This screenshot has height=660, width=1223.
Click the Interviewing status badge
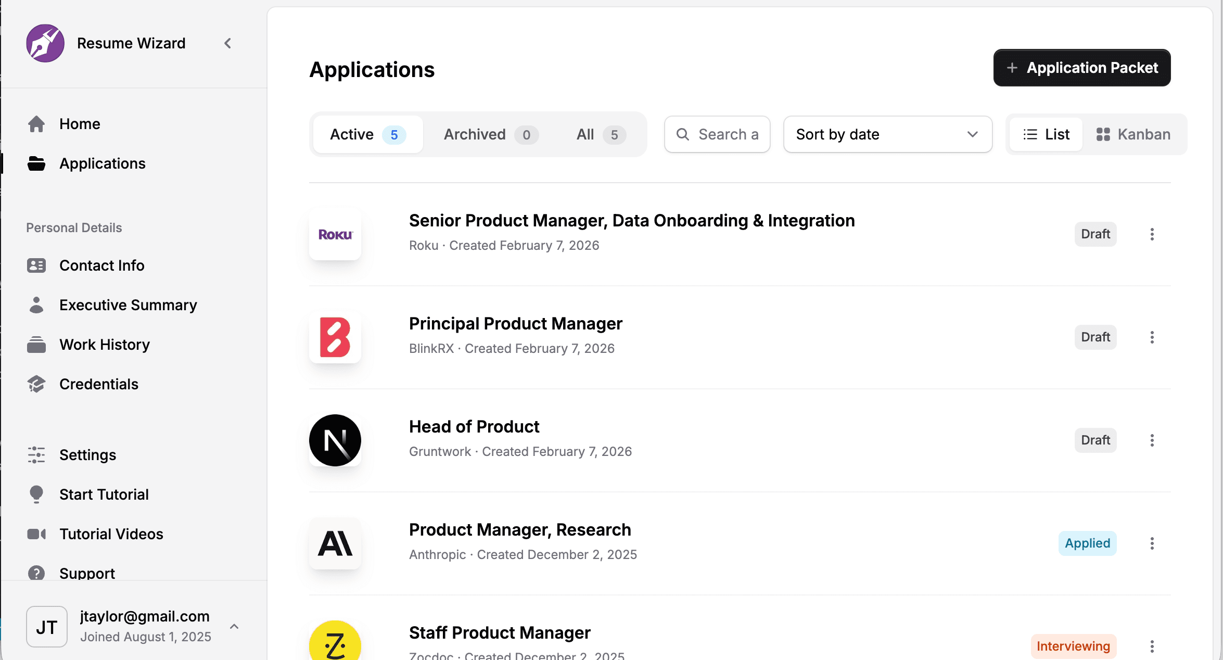pyautogui.click(x=1074, y=646)
